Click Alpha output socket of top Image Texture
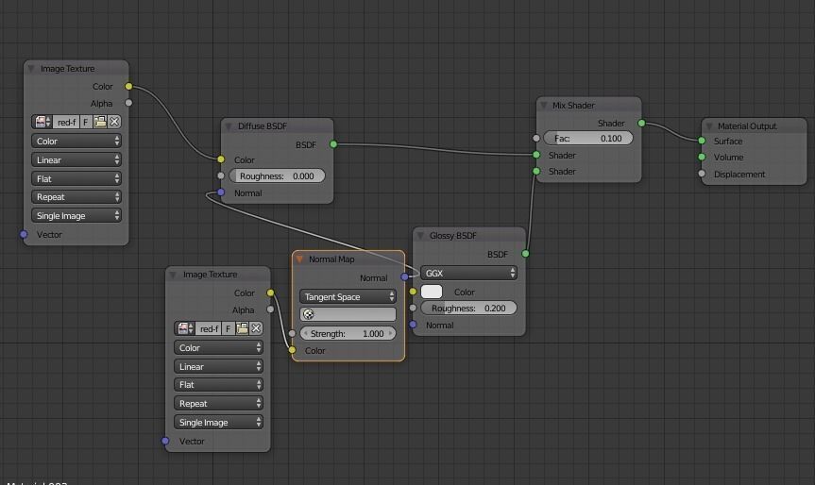 pyautogui.click(x=128, y=103)
